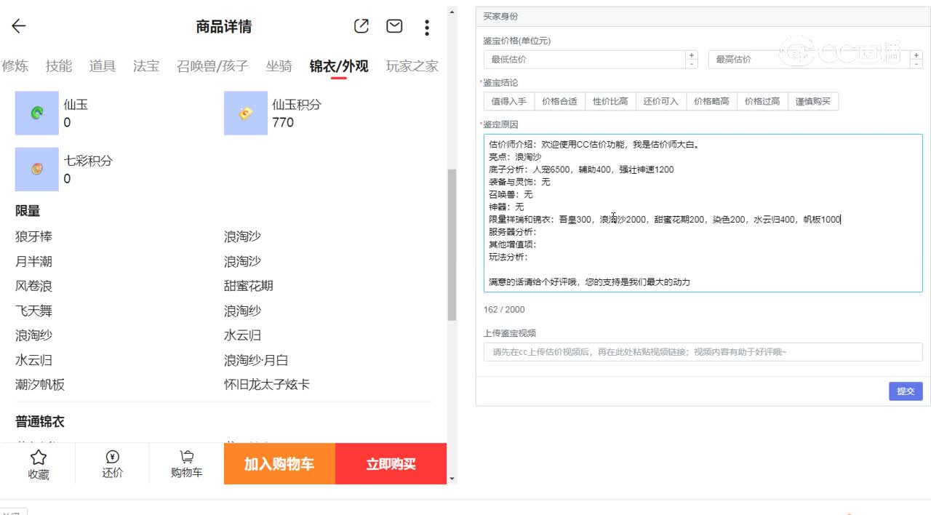
Task: Click the 还价 yen icon
Action: pos(112,458)
